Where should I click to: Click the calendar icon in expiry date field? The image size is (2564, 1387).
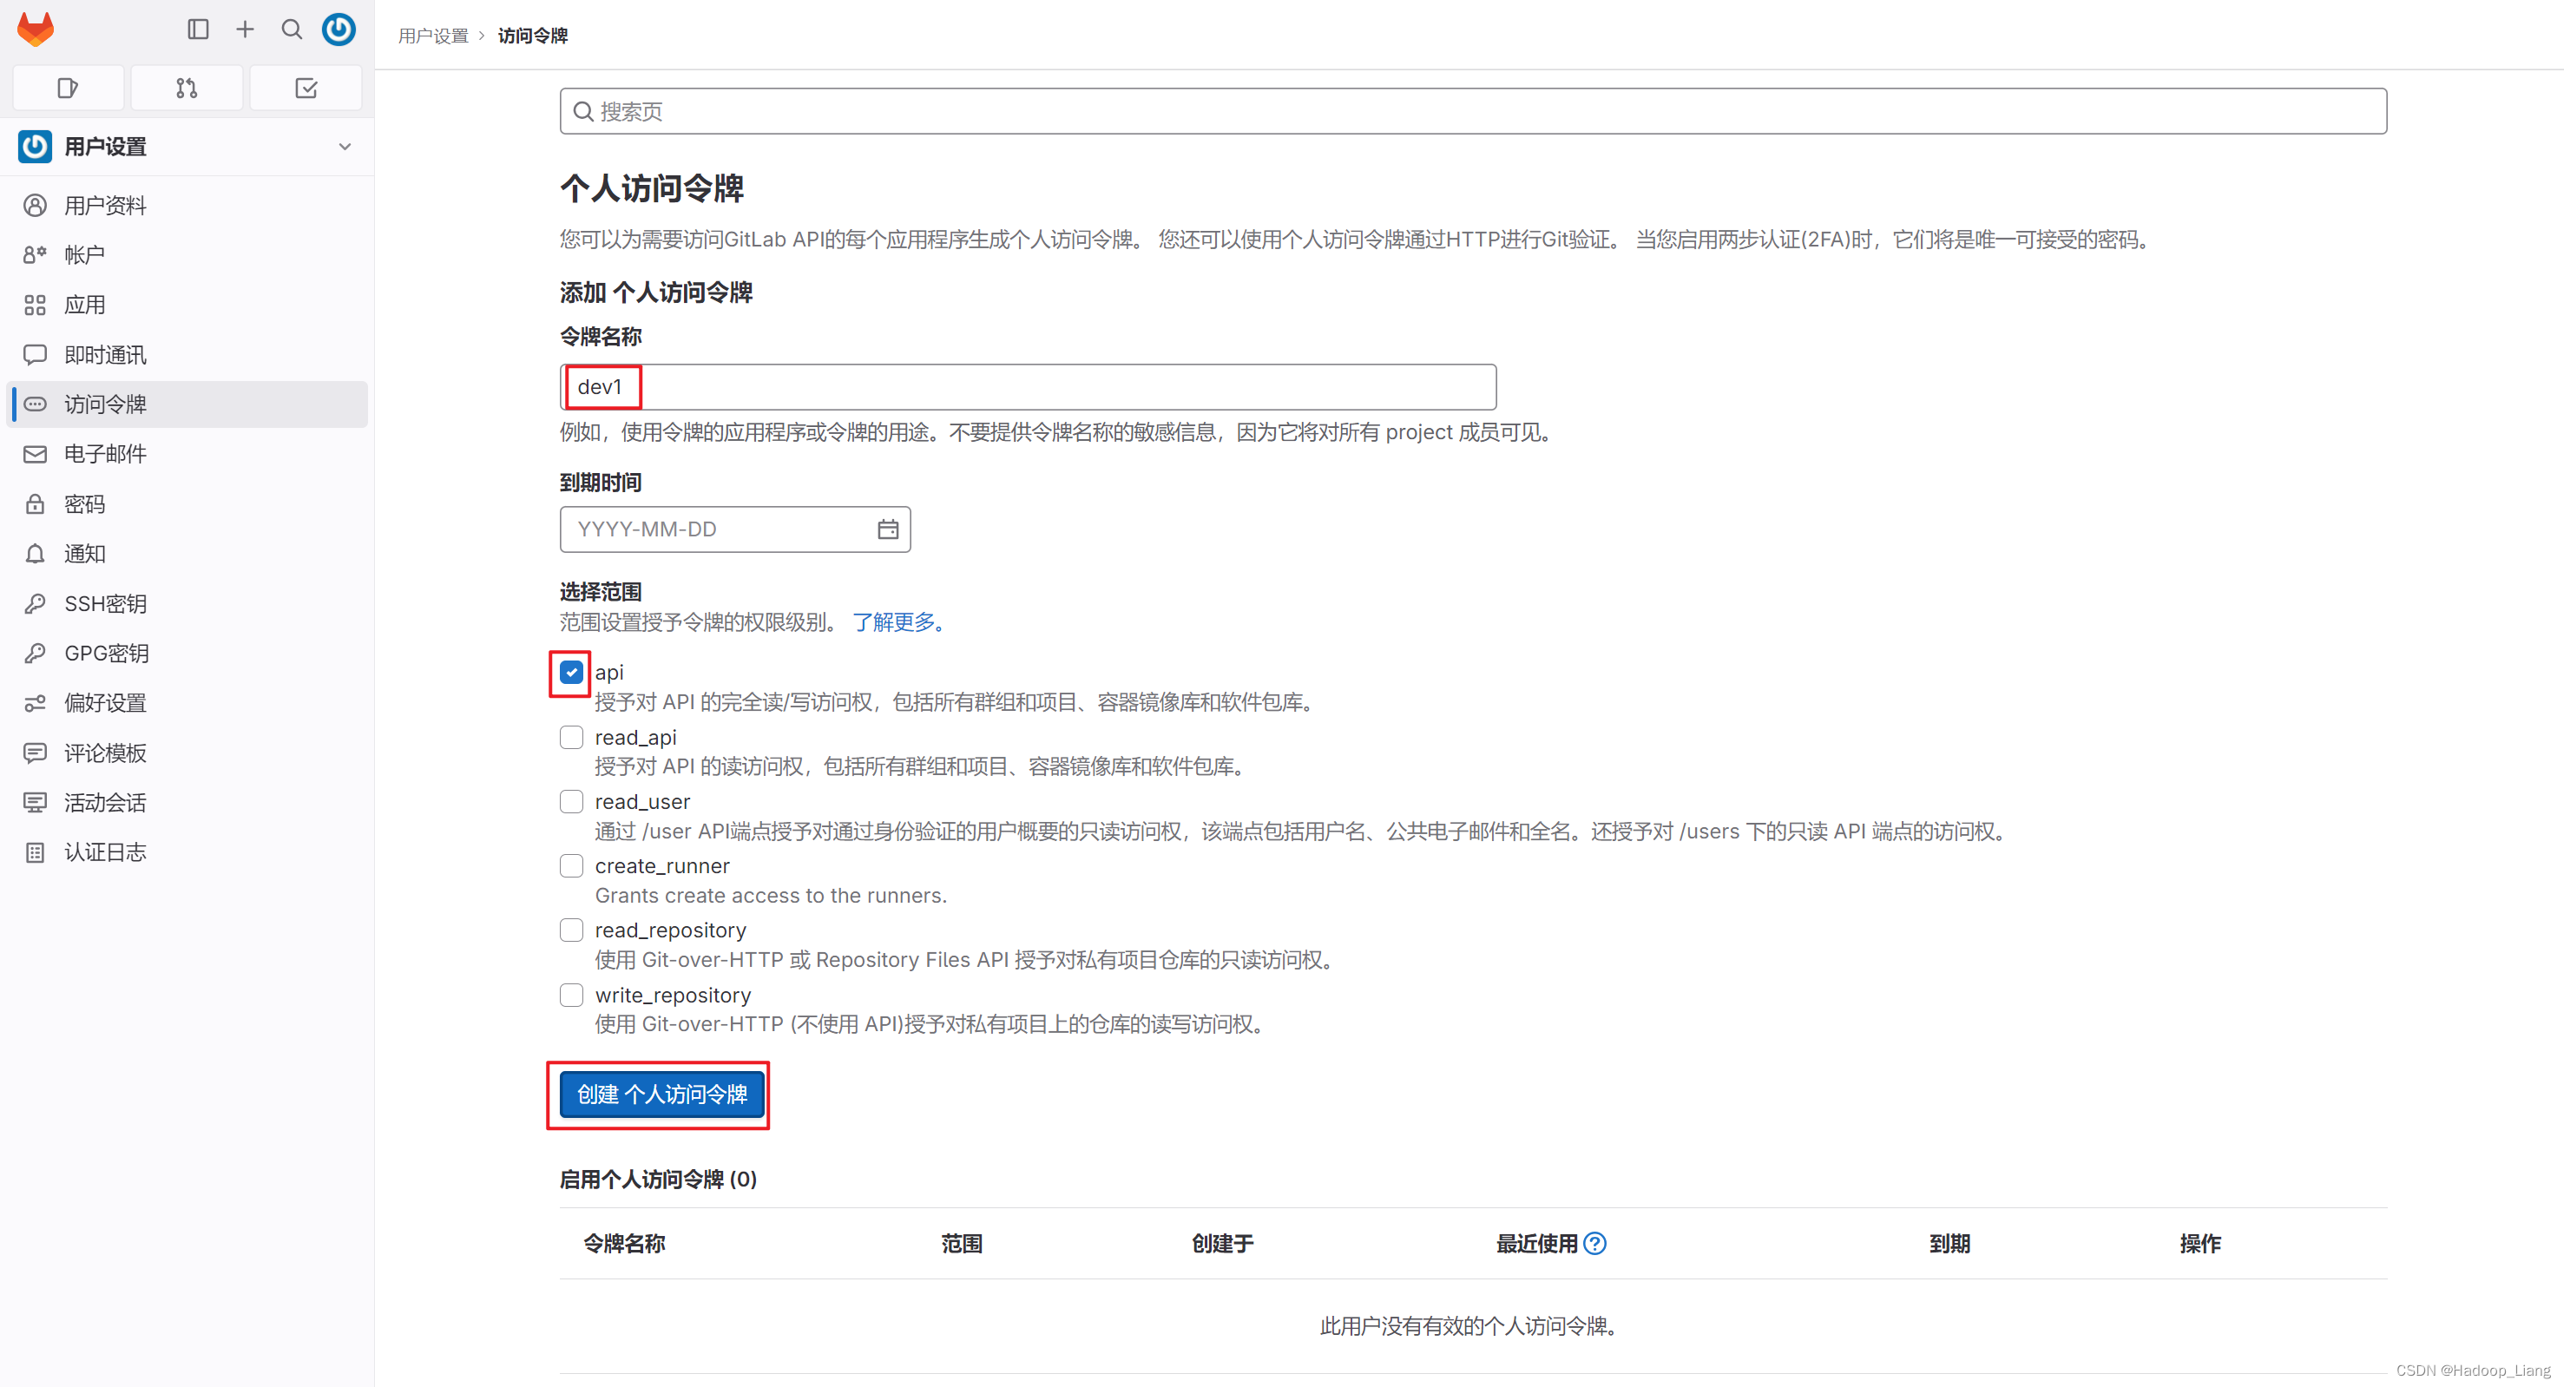tap(888, 529)
